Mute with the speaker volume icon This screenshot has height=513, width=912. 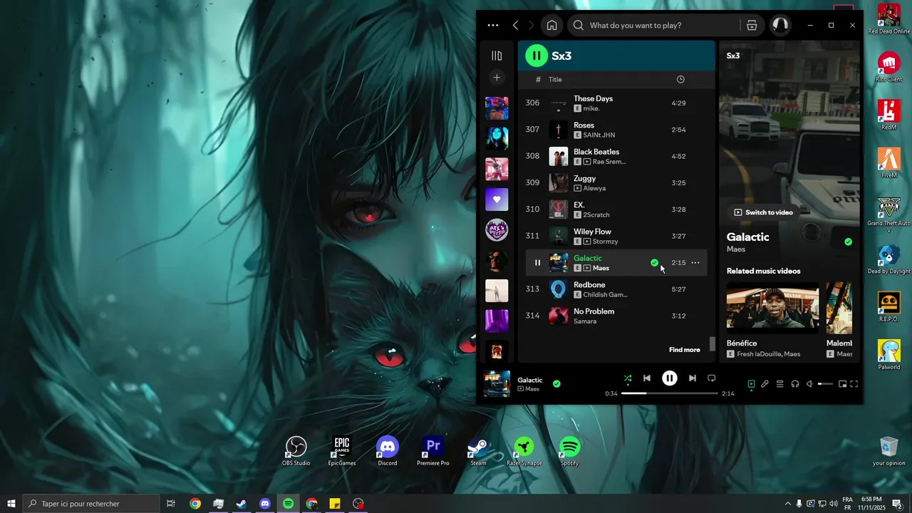click(x=810, y=384)
